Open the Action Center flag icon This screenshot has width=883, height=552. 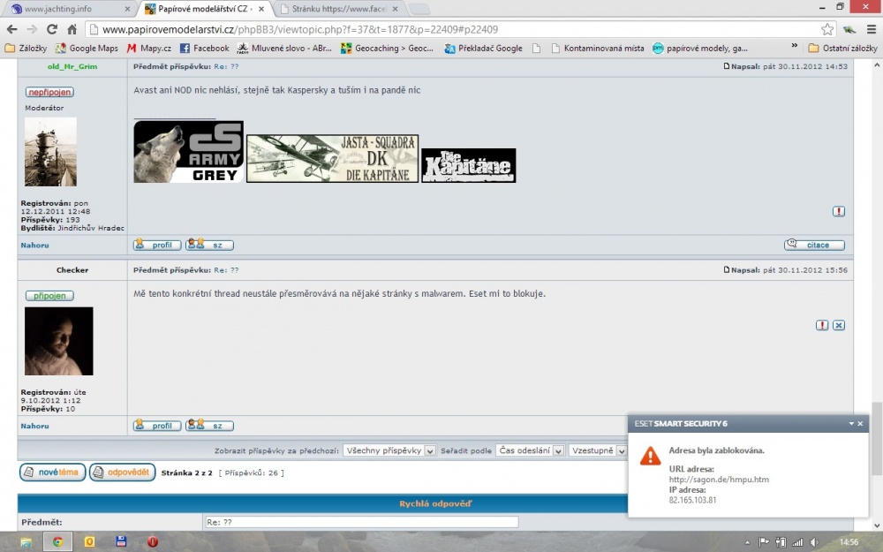pos(764,542)
